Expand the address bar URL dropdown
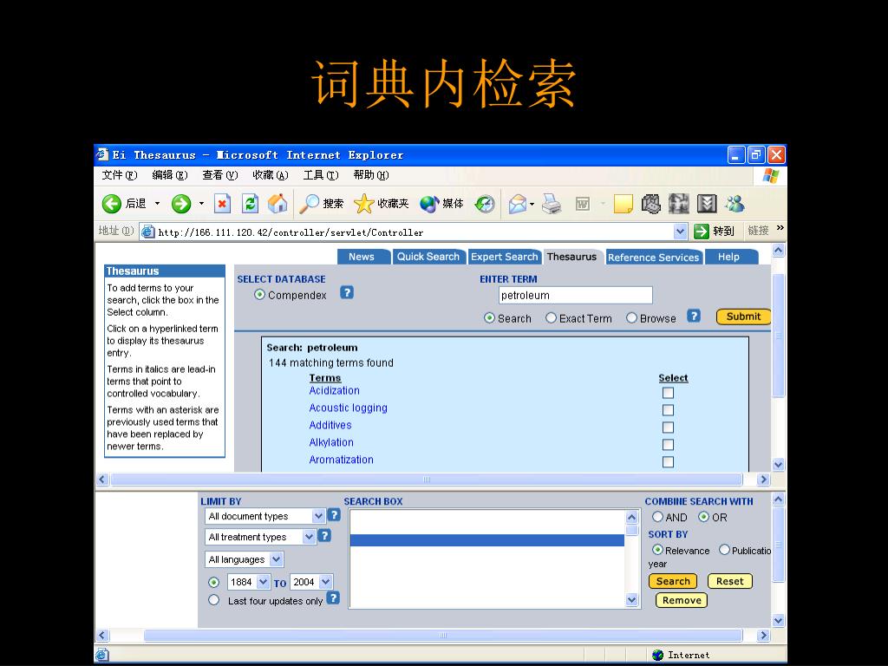888x666 pixels. pos(680,231)
